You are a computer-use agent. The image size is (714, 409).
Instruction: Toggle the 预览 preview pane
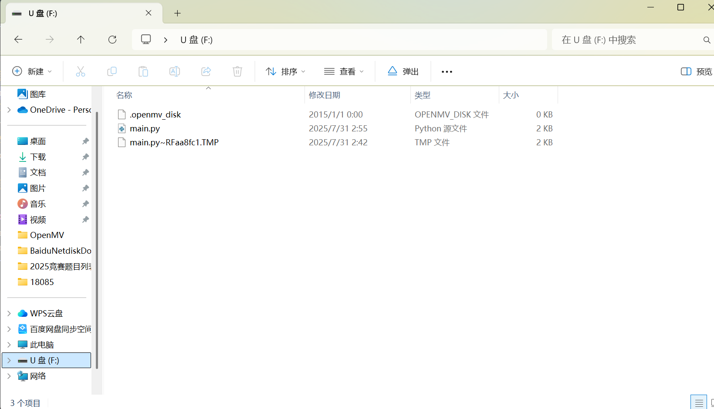pyautogui.click(x=696, y=71)
